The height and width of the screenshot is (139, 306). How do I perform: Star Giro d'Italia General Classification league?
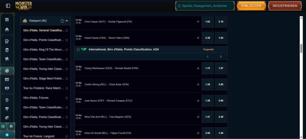pyautogui.click(x=67, y=30)
